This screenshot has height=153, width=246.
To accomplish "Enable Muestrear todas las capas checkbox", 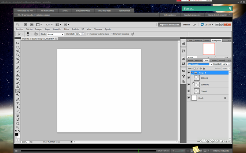I will [x=88, y=34].
